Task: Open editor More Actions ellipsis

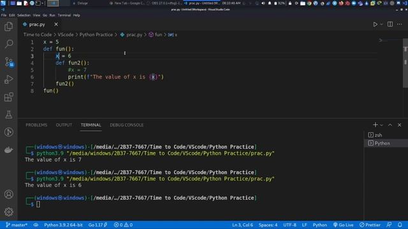Action: pos(400,24)
